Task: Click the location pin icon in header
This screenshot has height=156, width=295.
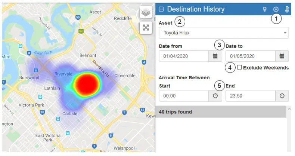Action: tap(265, 9)
